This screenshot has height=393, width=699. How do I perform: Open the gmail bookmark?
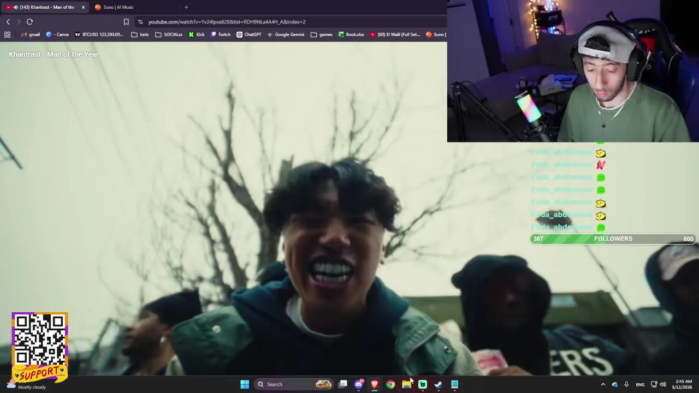(x=31, y=34)
